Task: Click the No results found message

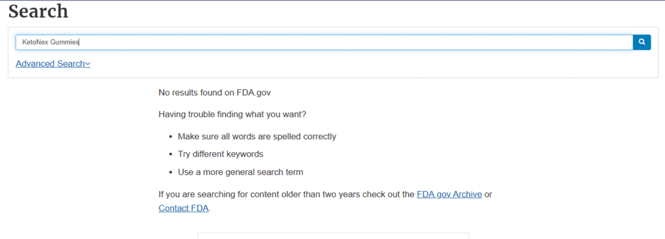Action: tap(214, 93)
